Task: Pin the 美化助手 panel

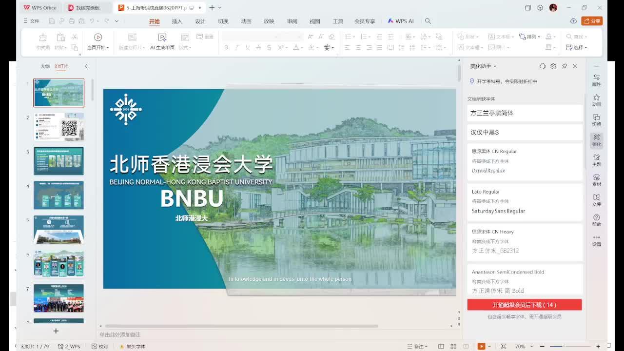Action: click(x=565, y=66)
